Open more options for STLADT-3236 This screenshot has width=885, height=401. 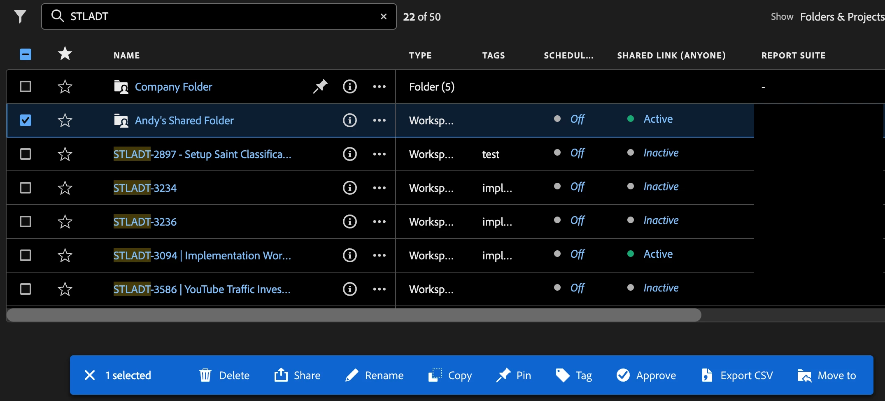(380, 221)
